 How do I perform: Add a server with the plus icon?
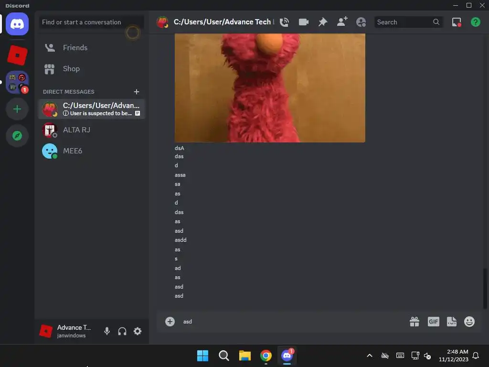[17, 109]
